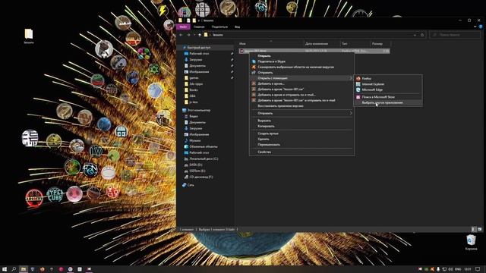Refresh the current folder view

coord(422,35)
